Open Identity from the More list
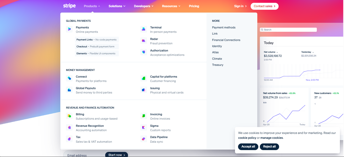This screenshot has width=344, height=157. tap(217, 46)
